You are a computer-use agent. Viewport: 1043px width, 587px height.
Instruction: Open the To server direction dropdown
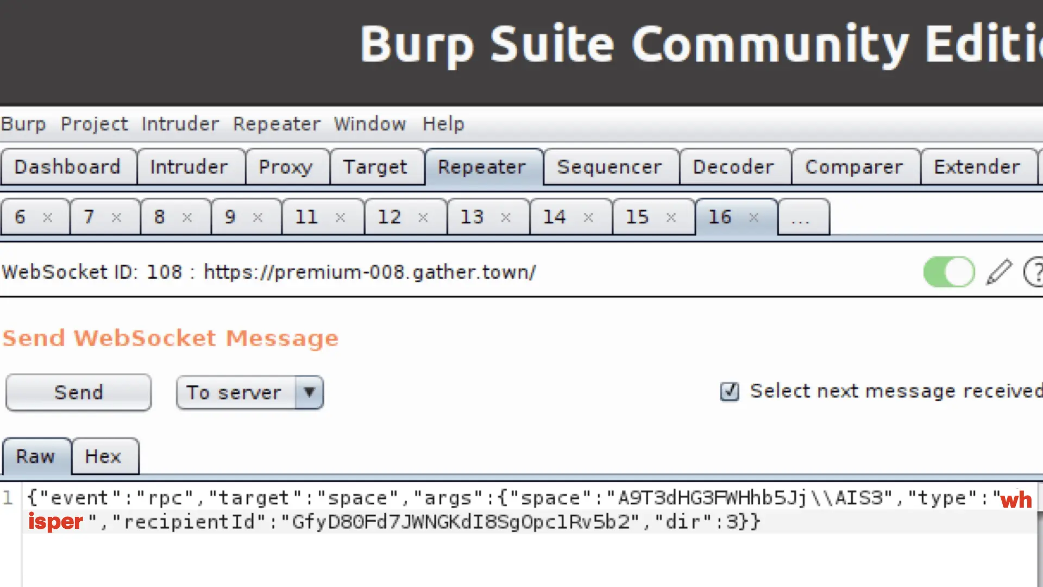(x=309, y=392)
